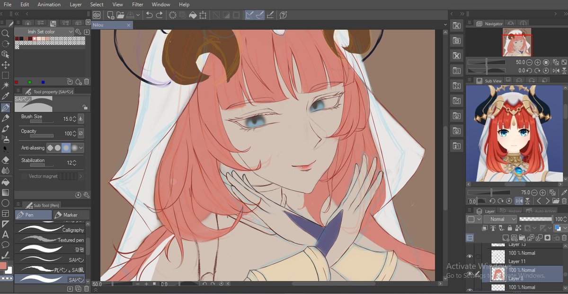Adjust the Brush Size slider
The width and height of the screenshot is (568, 294).
[42, 121]
